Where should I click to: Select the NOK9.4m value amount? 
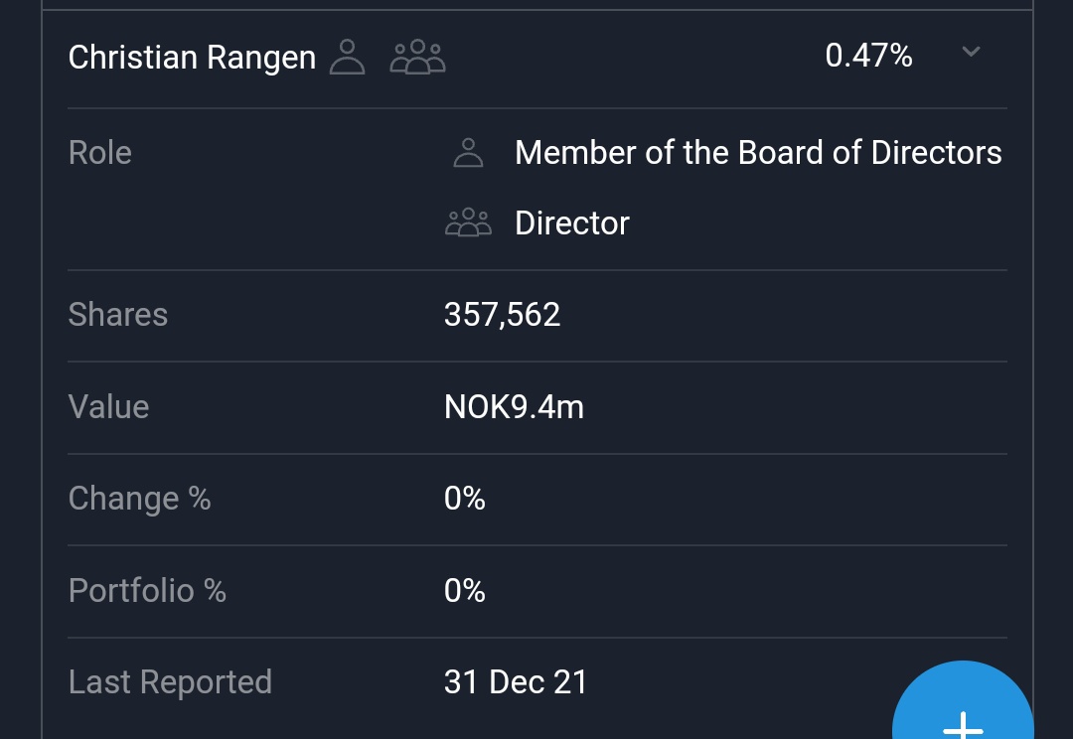(514, 407)
